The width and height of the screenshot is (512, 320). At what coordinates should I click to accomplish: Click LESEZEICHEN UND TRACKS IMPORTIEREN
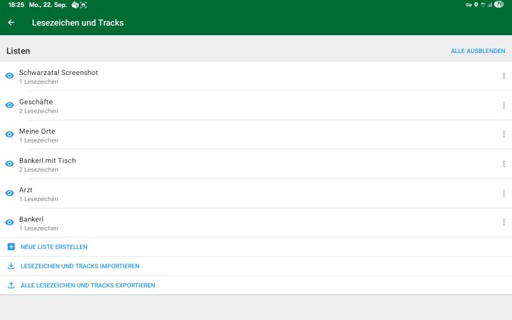tap(80, 266)
